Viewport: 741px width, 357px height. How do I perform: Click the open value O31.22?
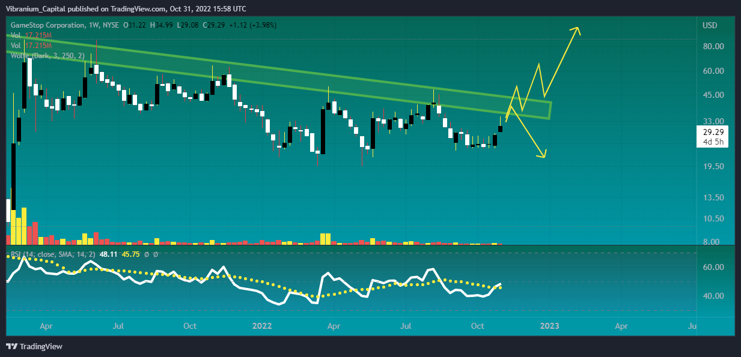click(135, 25)
